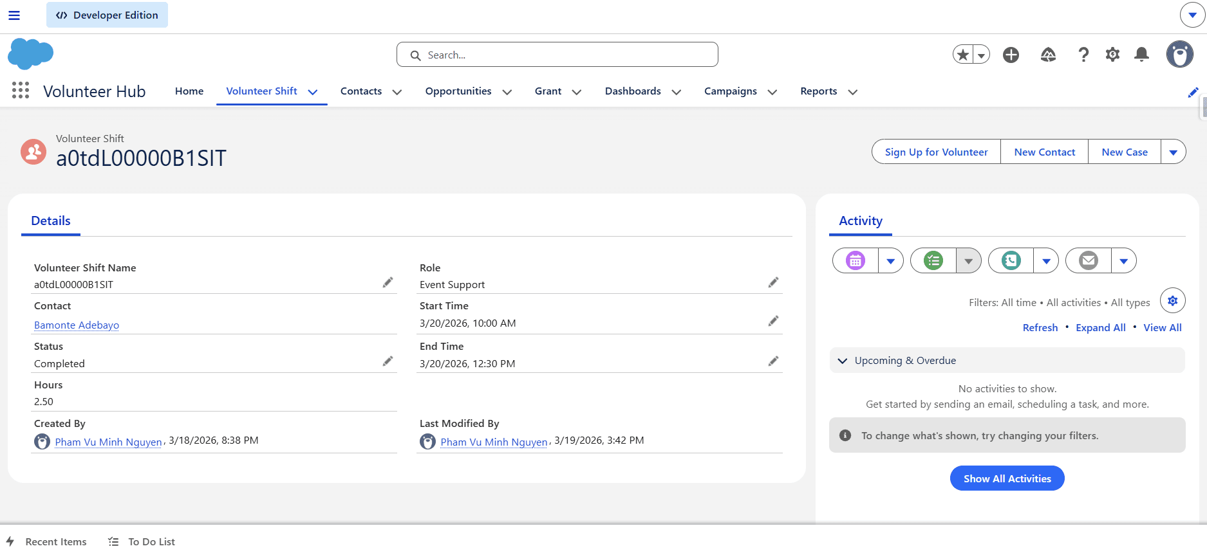Viewport: 1207px width, 553px height.
Task: Open the event actions dropdown arrow
Action: 891,260
